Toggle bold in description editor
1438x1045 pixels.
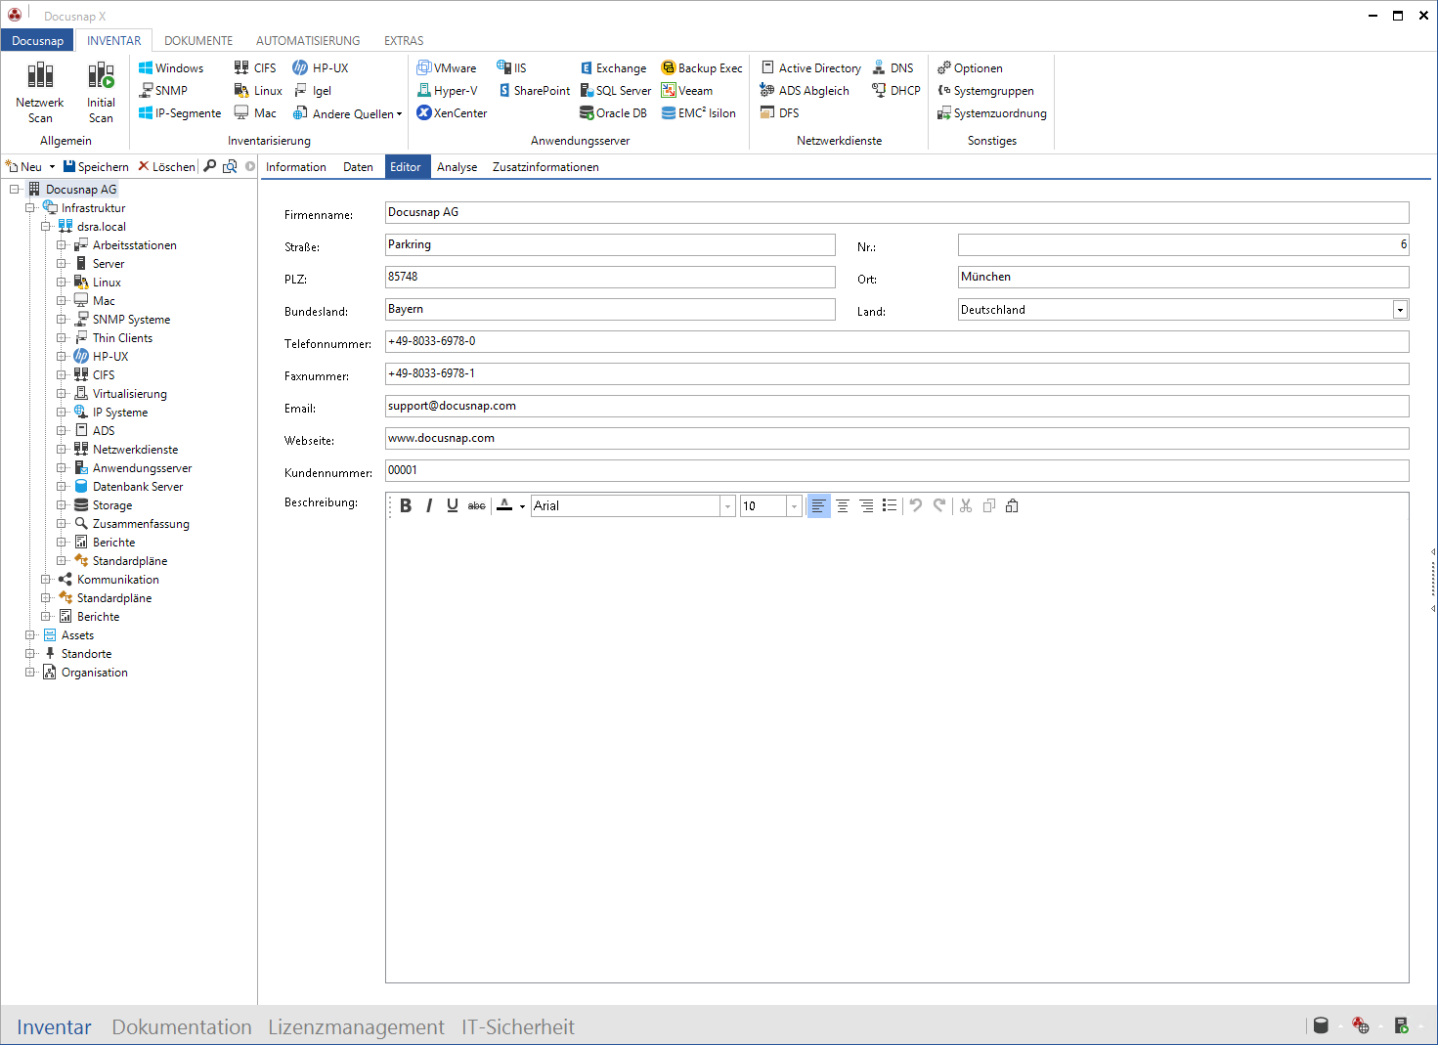click(x=406, y=505)
